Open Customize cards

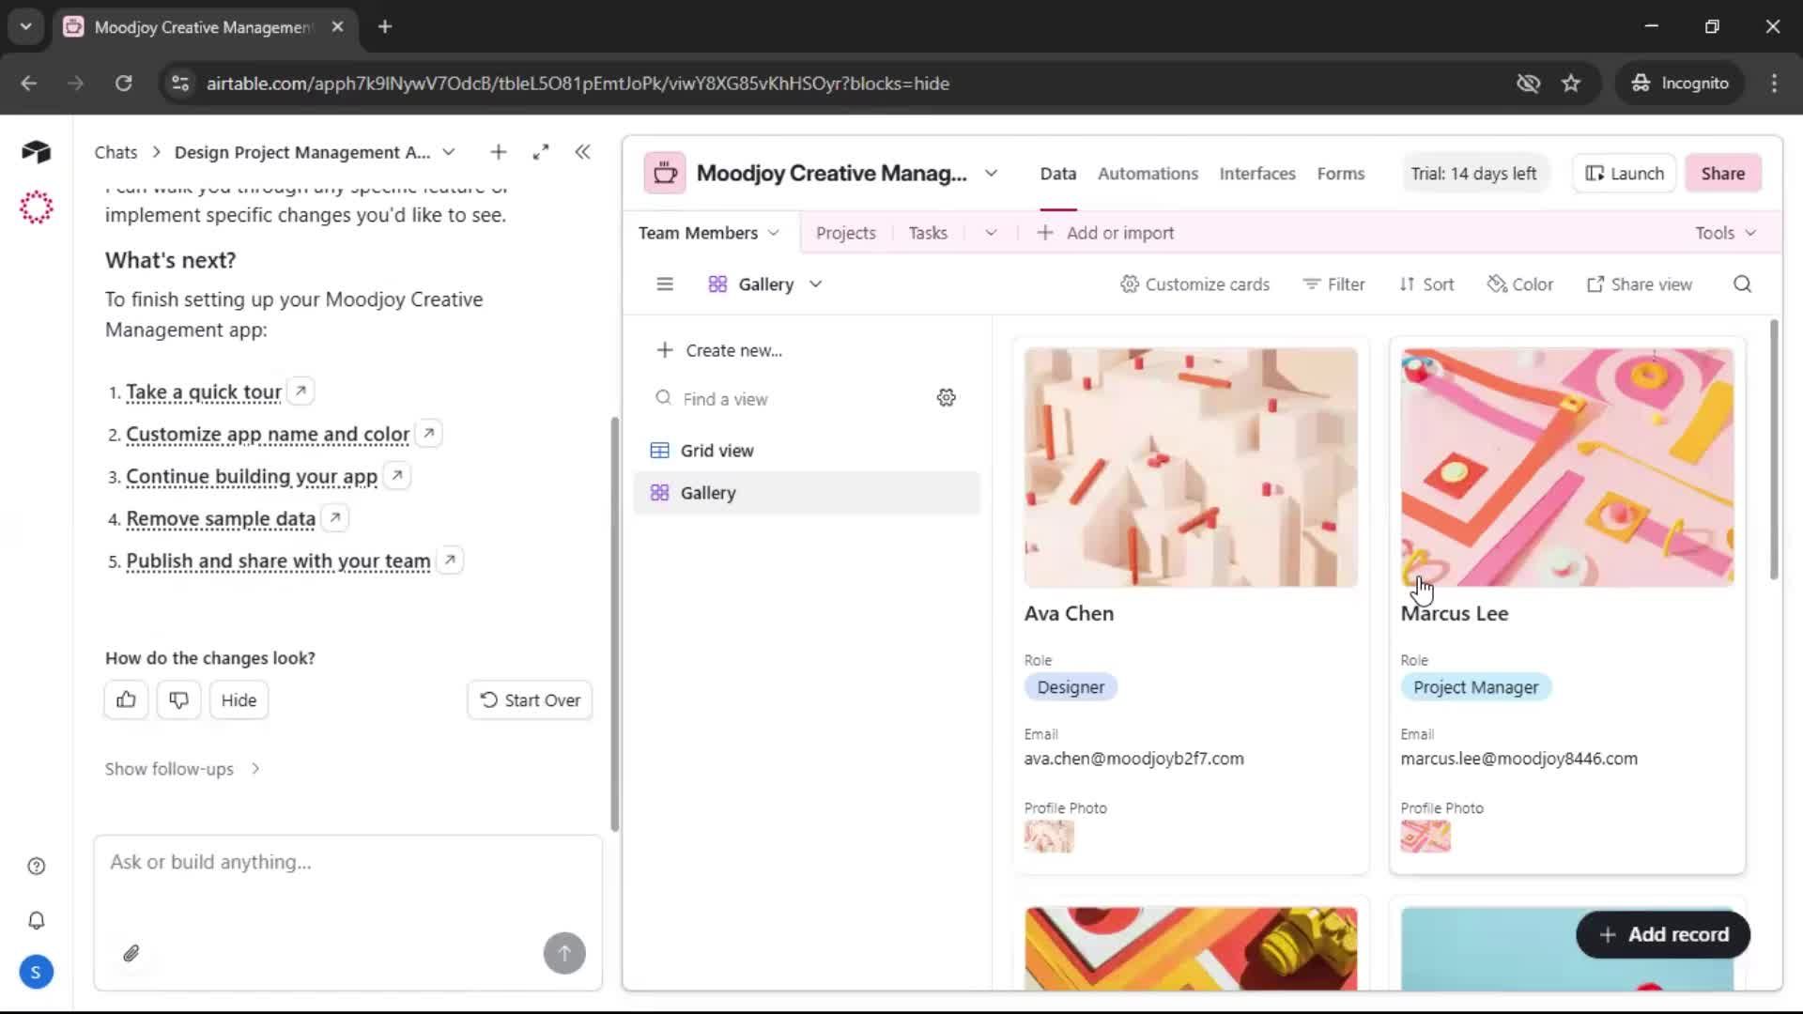(x=1194, y=284)
